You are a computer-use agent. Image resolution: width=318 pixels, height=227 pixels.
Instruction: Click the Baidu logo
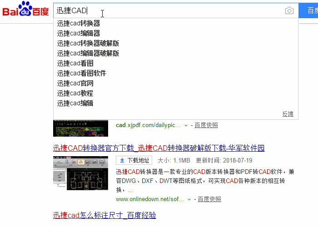click(25, 9)
